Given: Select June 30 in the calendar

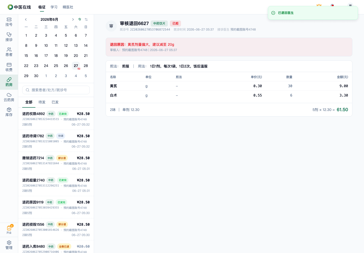Looking at the screenshot, I should (x=36, y=76).
